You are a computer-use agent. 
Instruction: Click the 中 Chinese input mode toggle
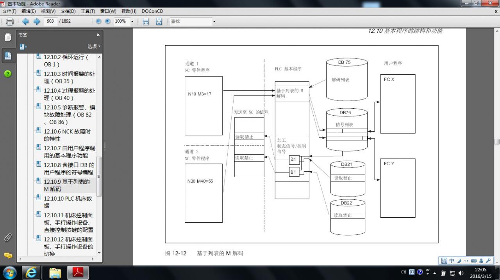452,261
